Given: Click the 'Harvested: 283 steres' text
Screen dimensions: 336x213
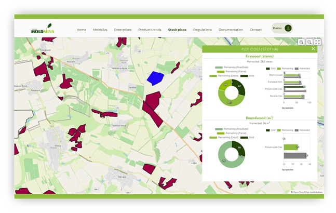Looking at the screenshot, I should click(260, 62).
